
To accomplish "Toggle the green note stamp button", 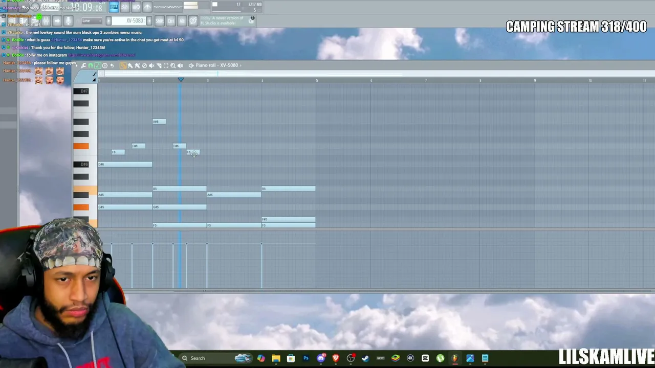I will (98, 65).
